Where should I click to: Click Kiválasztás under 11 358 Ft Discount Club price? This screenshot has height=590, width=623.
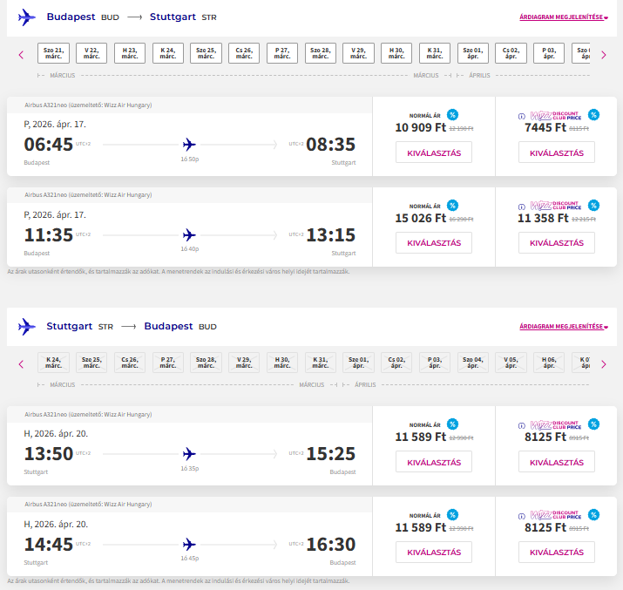point(557,243)
